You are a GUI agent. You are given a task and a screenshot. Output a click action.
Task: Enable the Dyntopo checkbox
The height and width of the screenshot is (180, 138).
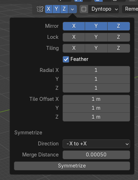pos(84,9)
